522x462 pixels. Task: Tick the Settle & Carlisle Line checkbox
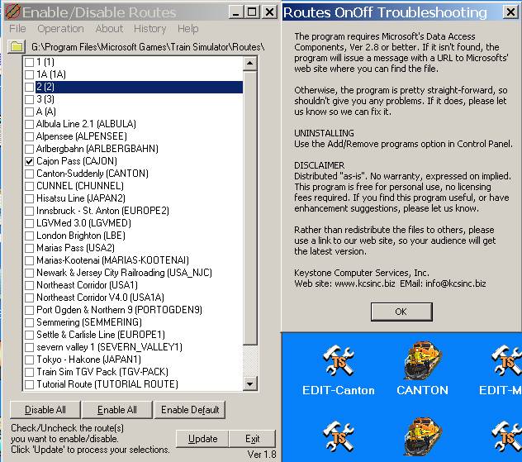[29, 335]
